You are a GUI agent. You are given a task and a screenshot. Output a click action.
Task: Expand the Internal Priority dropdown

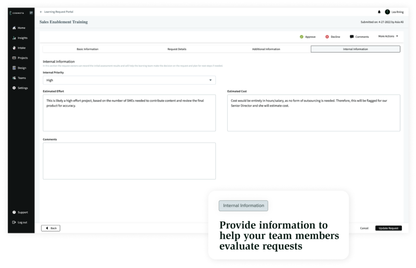[x=129, y=80]
